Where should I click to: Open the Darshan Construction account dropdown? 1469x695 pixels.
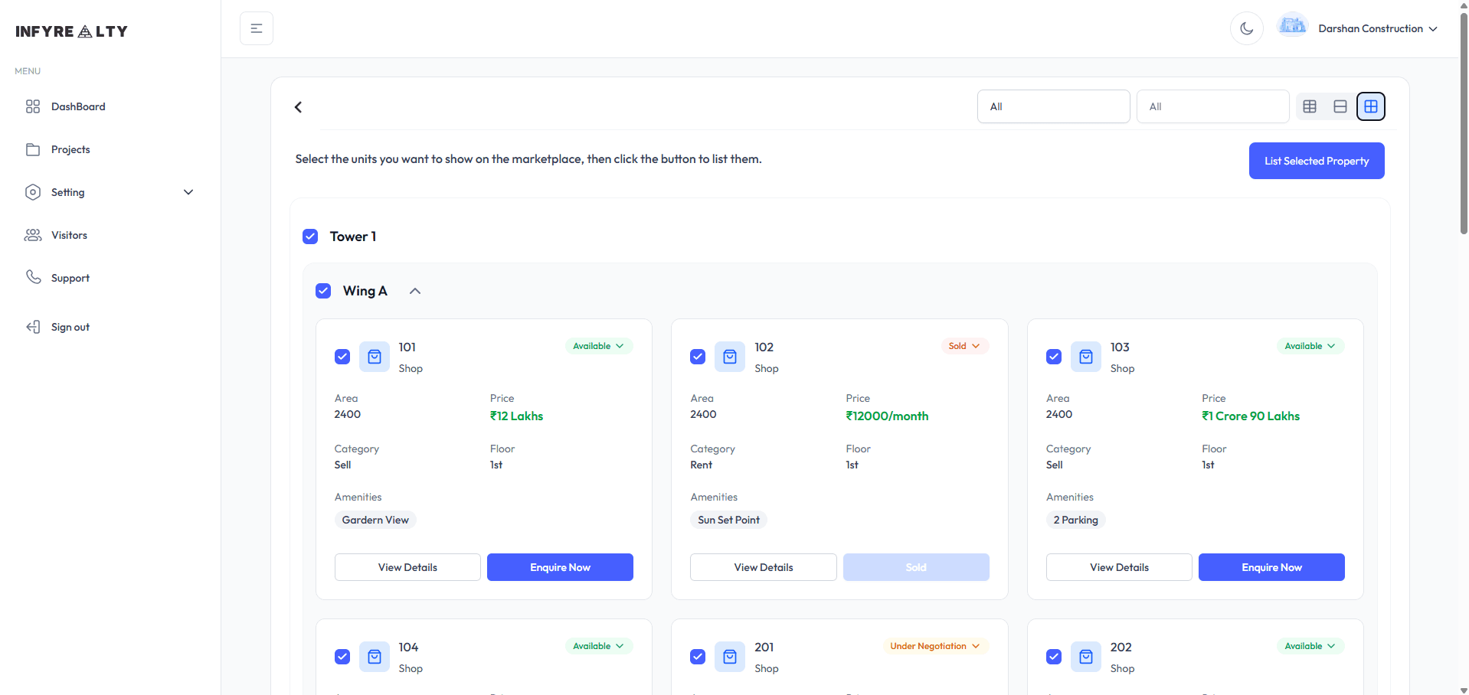1378,28
